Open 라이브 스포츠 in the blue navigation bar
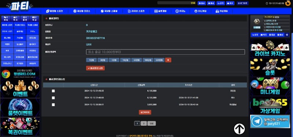This screenshot has width=293, height=137. tap(136, 11)
